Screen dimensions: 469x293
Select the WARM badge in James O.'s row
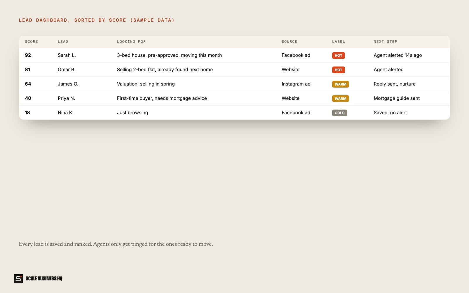pyautogui.click(x=341, y=84)
